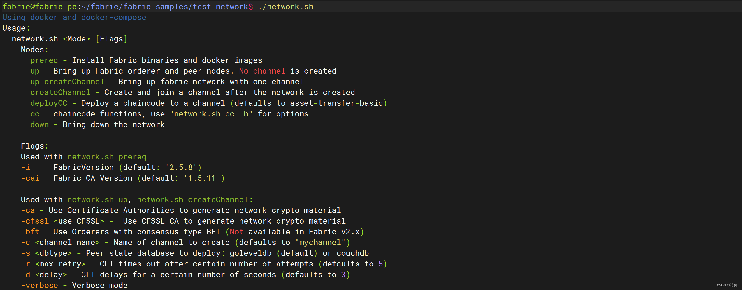Click 'Bring up fabric network with one channel'

pyautogui.click(x=211, y=82)
